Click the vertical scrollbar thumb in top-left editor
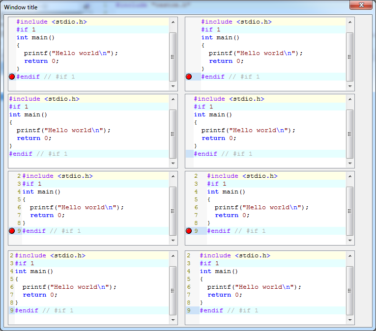This screenshot has width=376, height=331. [x=173, y=56]
